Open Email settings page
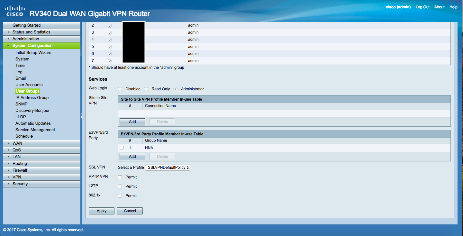 pos(21,78)
